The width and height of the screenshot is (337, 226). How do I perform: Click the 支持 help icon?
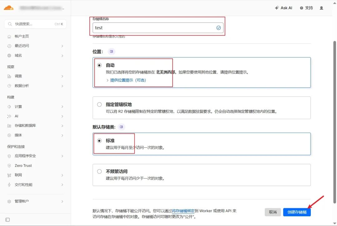[x=301, y=8]
